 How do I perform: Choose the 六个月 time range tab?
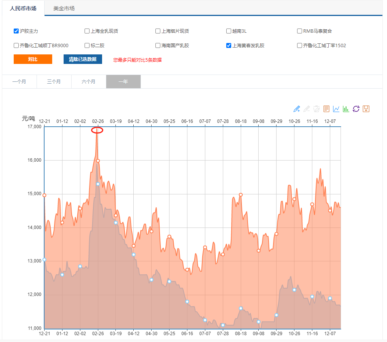pyautogui.click(x=88, y=82)
